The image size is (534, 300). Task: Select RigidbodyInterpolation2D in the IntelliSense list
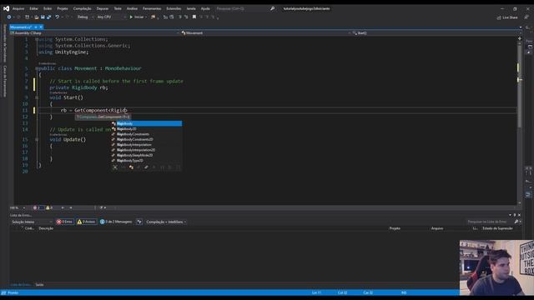tap(147, 150)
